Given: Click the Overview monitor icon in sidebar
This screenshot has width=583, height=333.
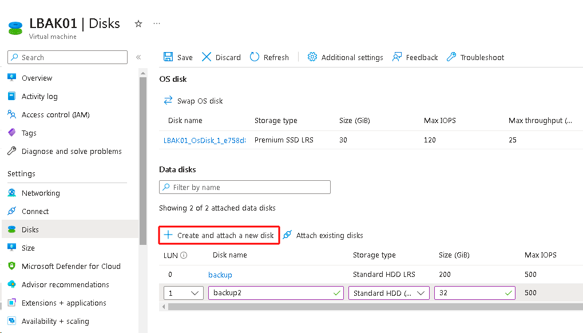Looking at the screenshot, I should tap(12, 78).
